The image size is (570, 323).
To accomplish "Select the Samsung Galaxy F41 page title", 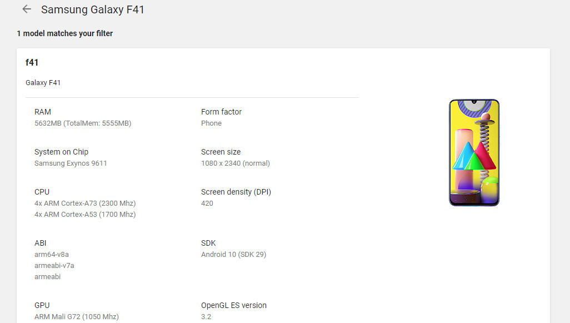I will 93,9.
